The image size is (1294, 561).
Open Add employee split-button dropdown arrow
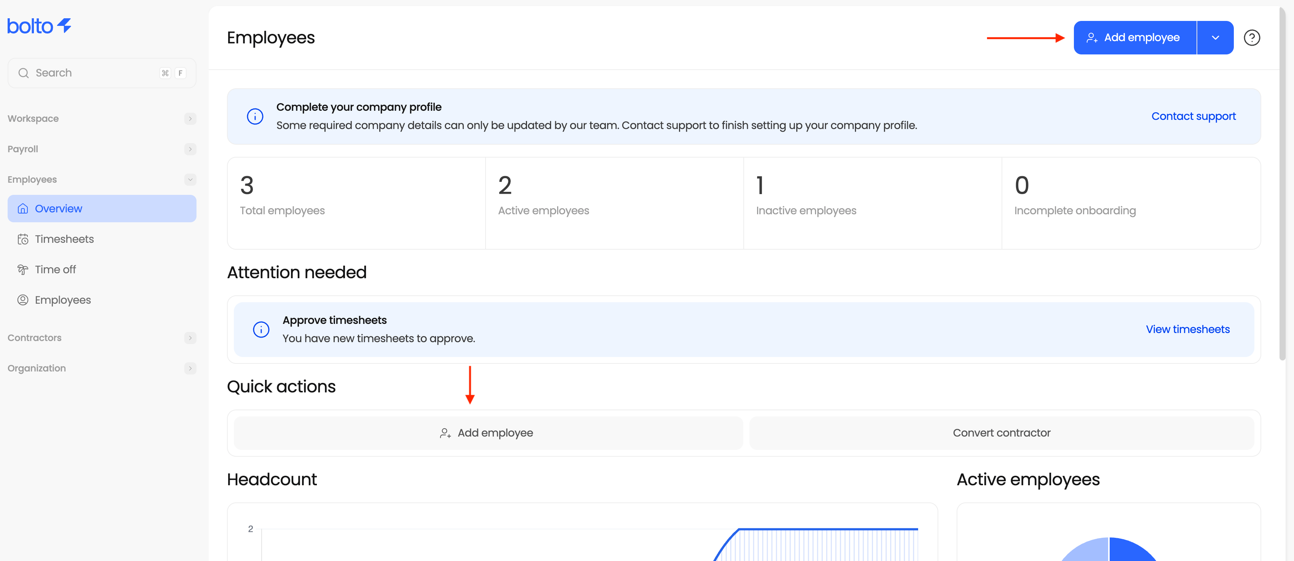coord(1215,38)
